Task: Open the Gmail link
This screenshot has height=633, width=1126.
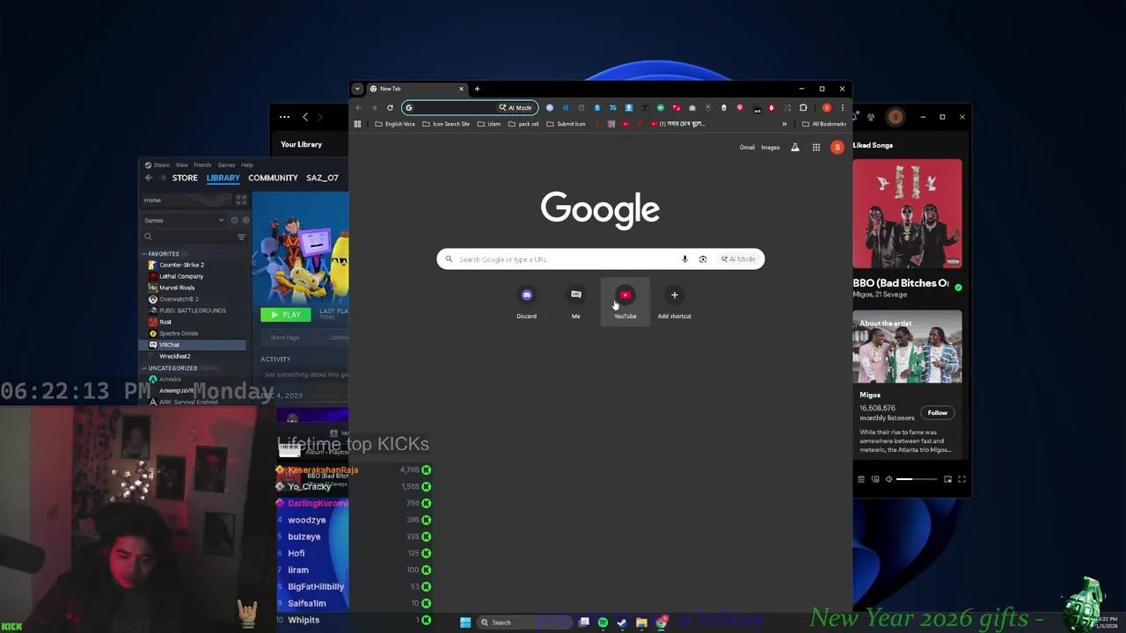Action: (x=747, y=148)
